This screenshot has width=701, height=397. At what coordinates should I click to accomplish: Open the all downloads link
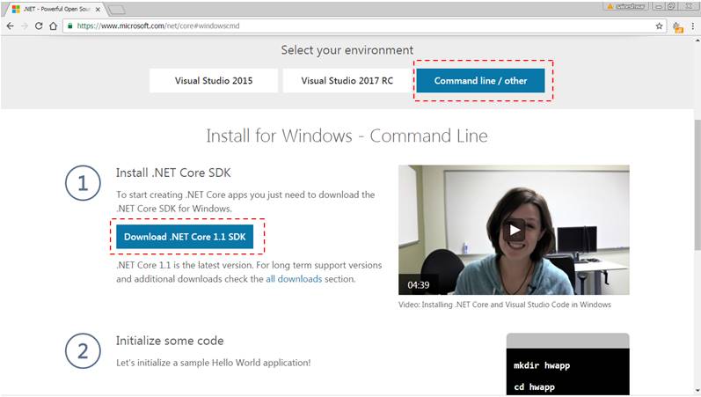tap(294, 279)
